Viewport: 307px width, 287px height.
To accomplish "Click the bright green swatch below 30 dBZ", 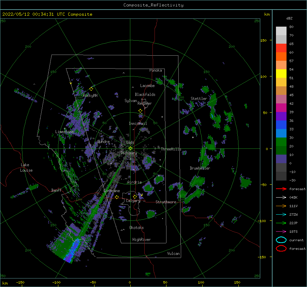I will click(x=281, y=142).
